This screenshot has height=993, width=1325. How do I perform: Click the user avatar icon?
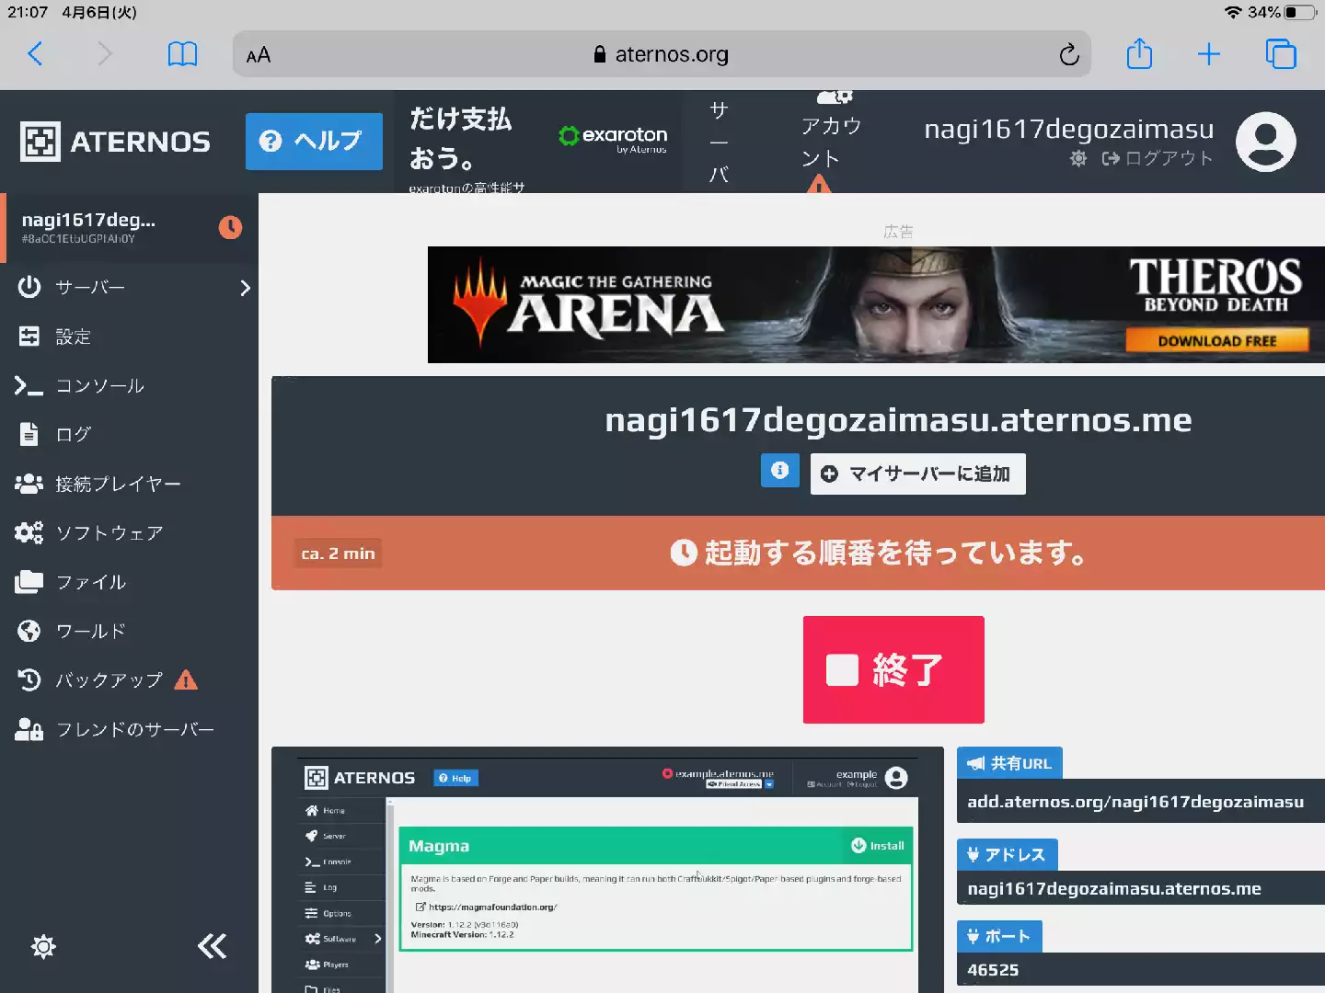1265,142
